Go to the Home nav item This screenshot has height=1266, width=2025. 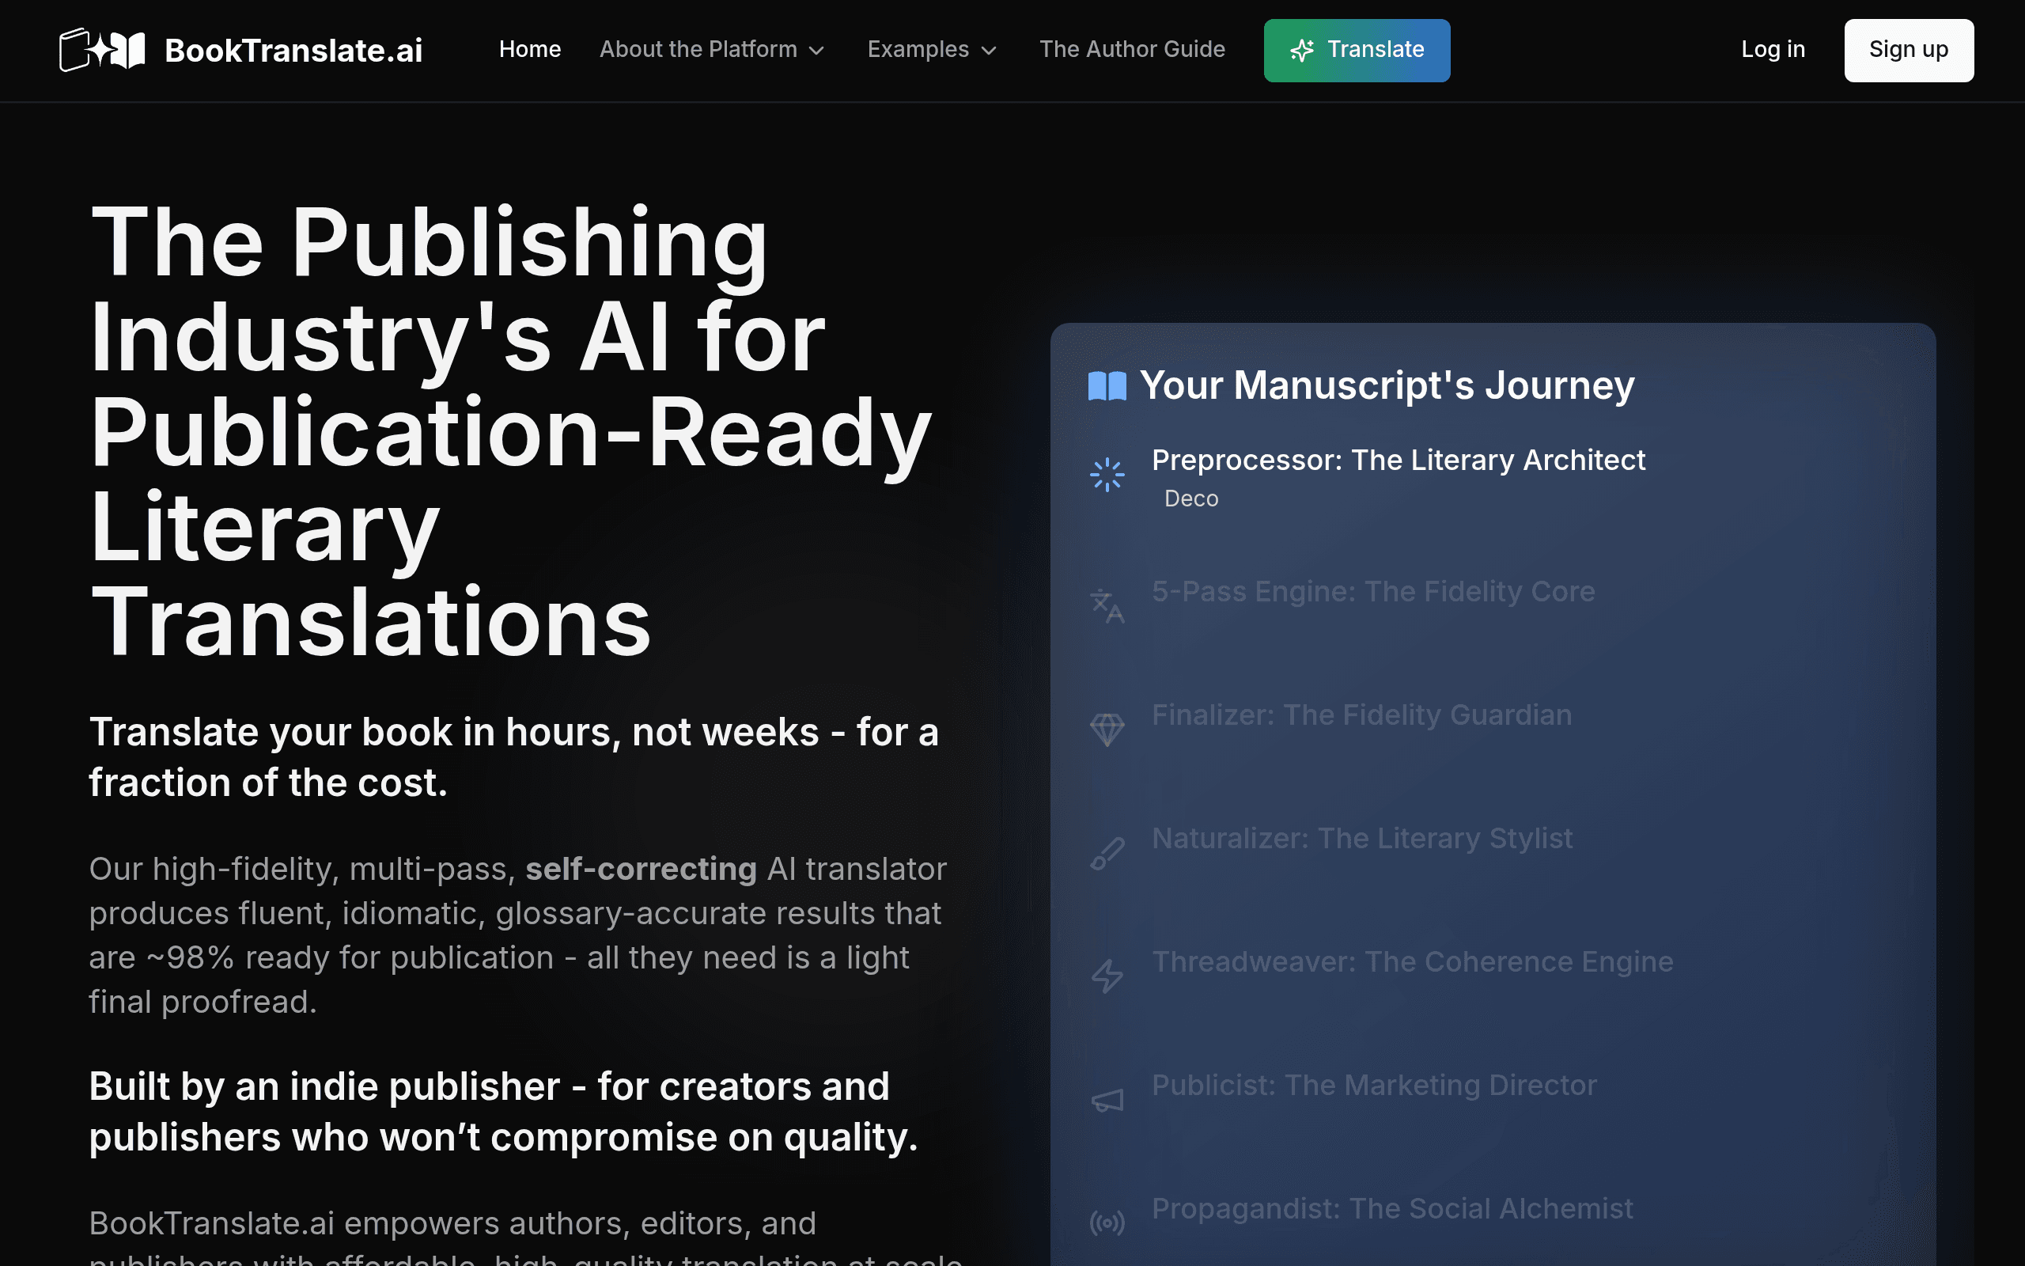tap(530, 49)
